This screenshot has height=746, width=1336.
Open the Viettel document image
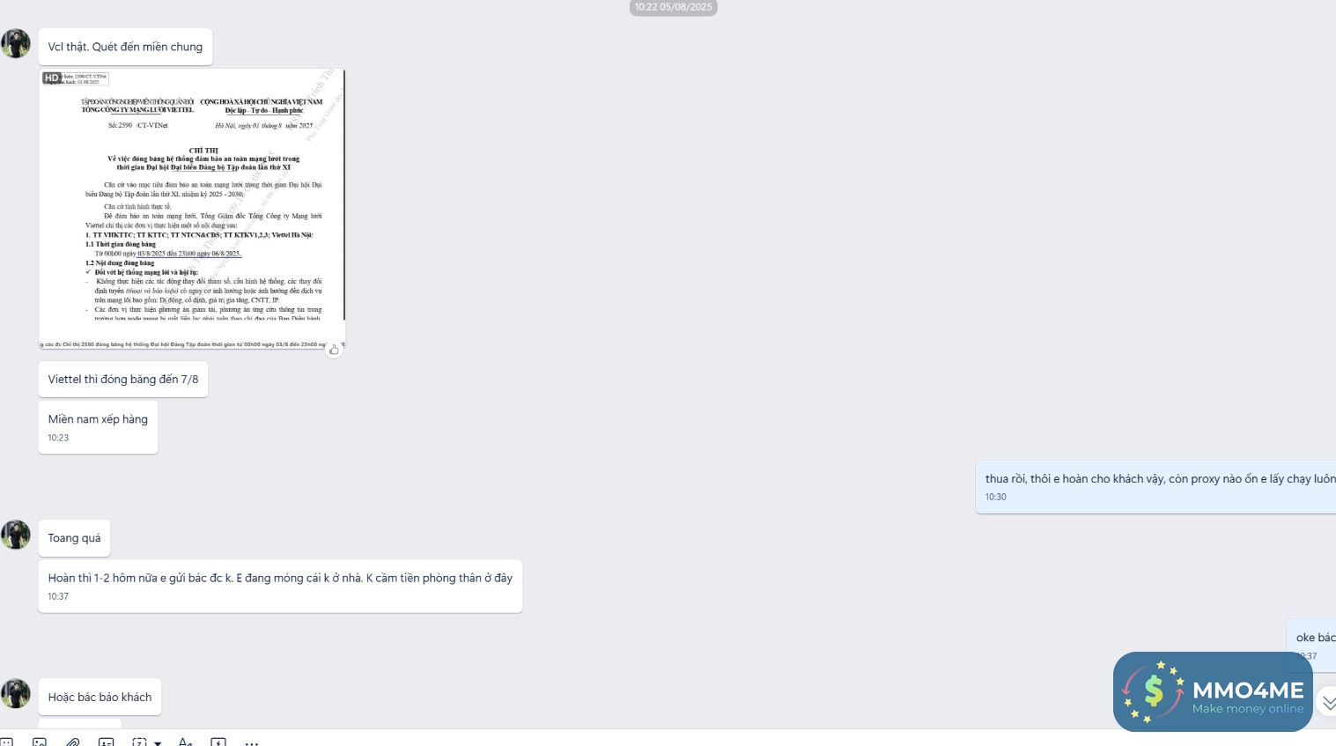[192, 209]
